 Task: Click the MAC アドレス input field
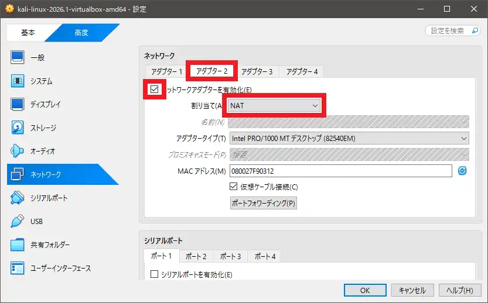pos(341,171)
